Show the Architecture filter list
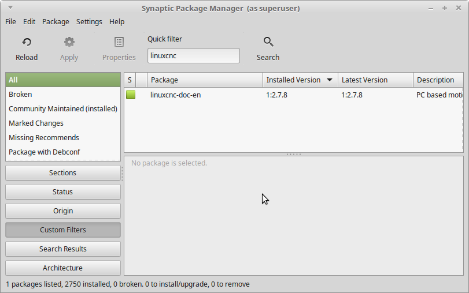 tap(63, 268)
